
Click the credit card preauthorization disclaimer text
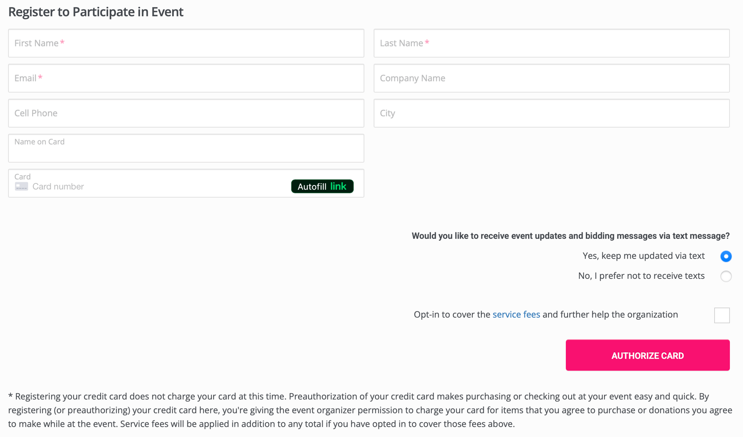[370, 410]
